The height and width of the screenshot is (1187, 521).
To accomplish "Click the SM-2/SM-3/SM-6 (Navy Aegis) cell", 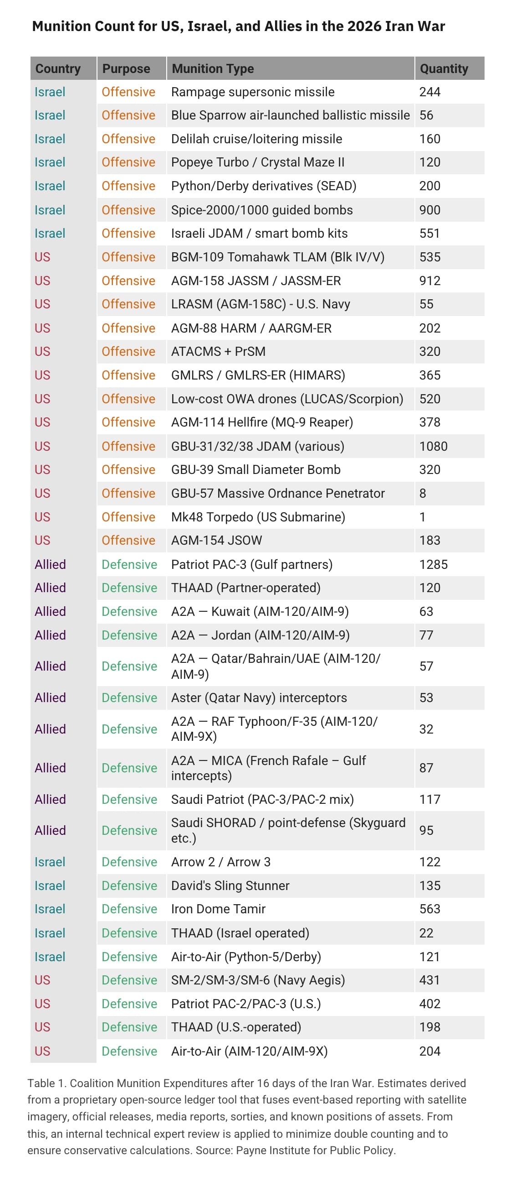I will [257, 980].
